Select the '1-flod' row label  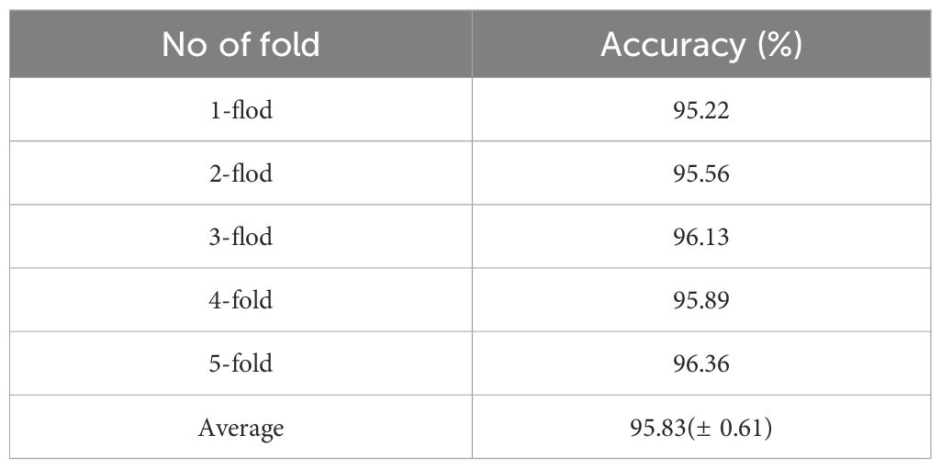(241, 110)
